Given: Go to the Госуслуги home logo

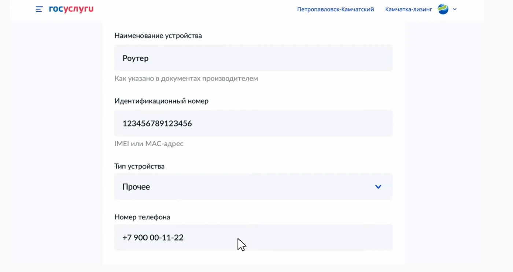Looking at the screenshot, I should [x=71, y=9].
